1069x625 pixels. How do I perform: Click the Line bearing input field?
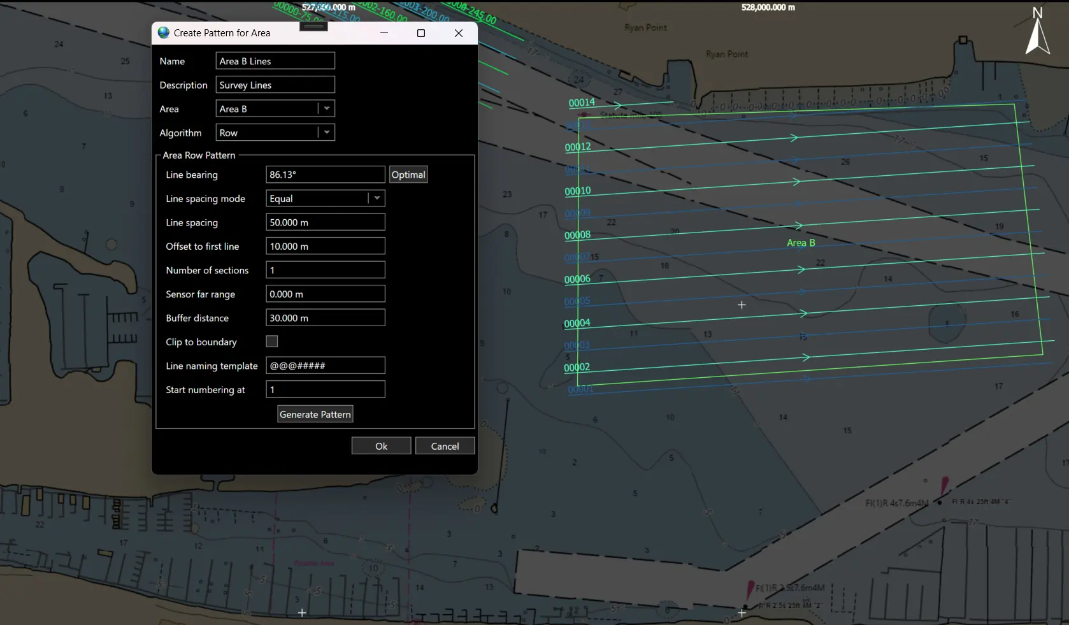pos(325,175)
